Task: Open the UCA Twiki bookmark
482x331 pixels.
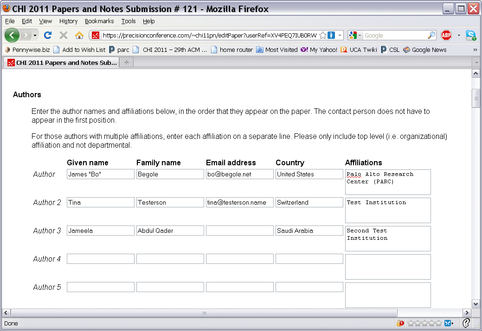Action: click(x=359, y=50)
